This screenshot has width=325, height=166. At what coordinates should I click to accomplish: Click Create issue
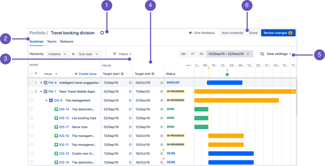[x=86, y=74]
